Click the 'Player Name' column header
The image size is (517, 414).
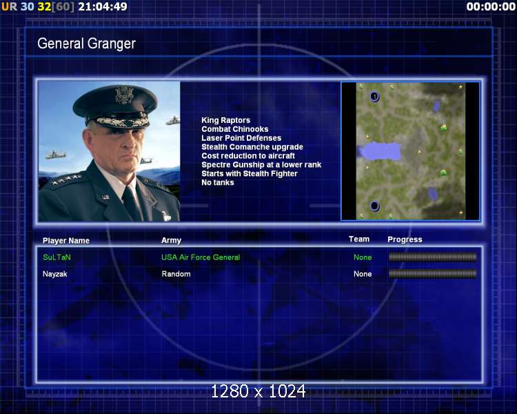66,241
